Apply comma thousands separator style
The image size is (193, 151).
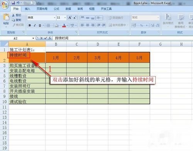pyautogui.click(x=147, y=25)
